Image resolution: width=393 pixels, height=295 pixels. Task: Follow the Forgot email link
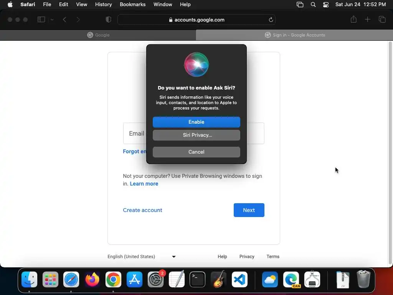(x=135, y=151)
